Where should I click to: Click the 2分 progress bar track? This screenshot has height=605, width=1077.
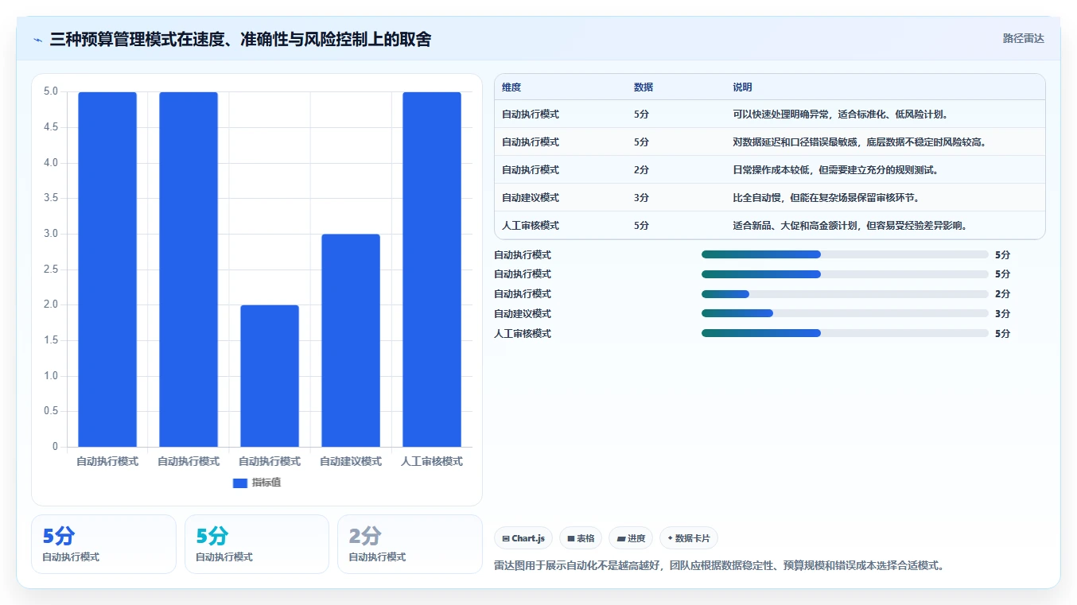point(845,294)
